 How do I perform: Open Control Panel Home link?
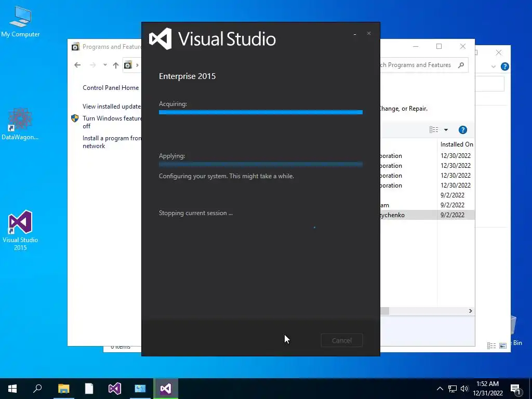[111, 87]
